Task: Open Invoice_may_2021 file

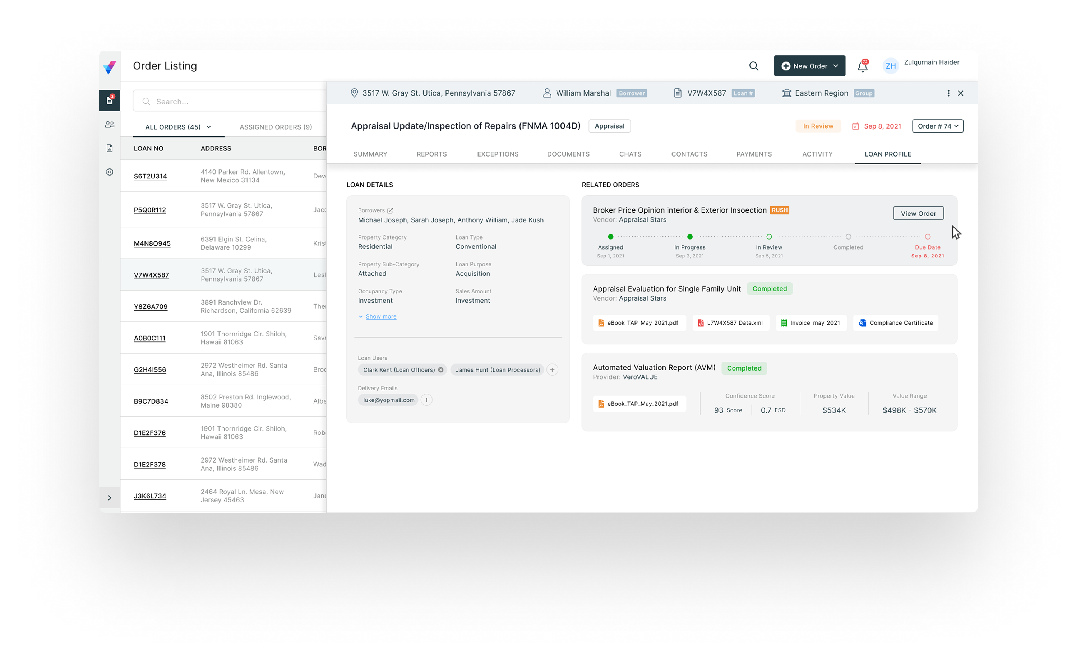Action: (x=811, y=323)
